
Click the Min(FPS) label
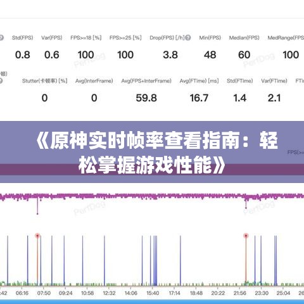point(210,38)
